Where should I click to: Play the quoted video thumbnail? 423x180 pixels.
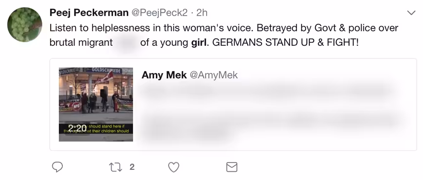(x=96, y=104)
